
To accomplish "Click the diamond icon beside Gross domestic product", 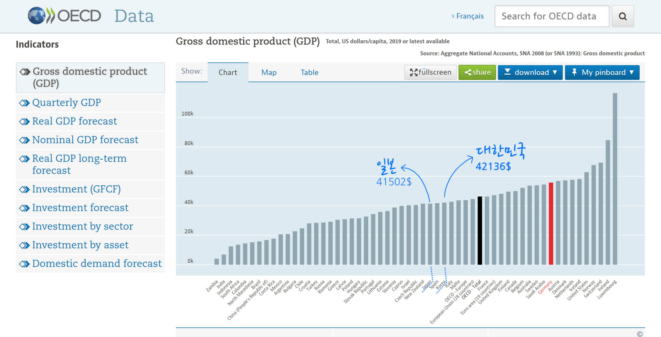I will [25, 72].
